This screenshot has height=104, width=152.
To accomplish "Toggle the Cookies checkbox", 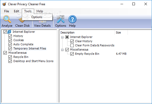I will (x=10, y=40).
